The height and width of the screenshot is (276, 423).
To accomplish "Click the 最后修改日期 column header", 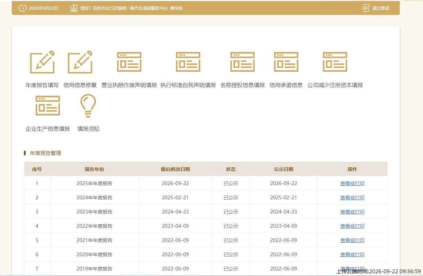I will click(175, 169).
